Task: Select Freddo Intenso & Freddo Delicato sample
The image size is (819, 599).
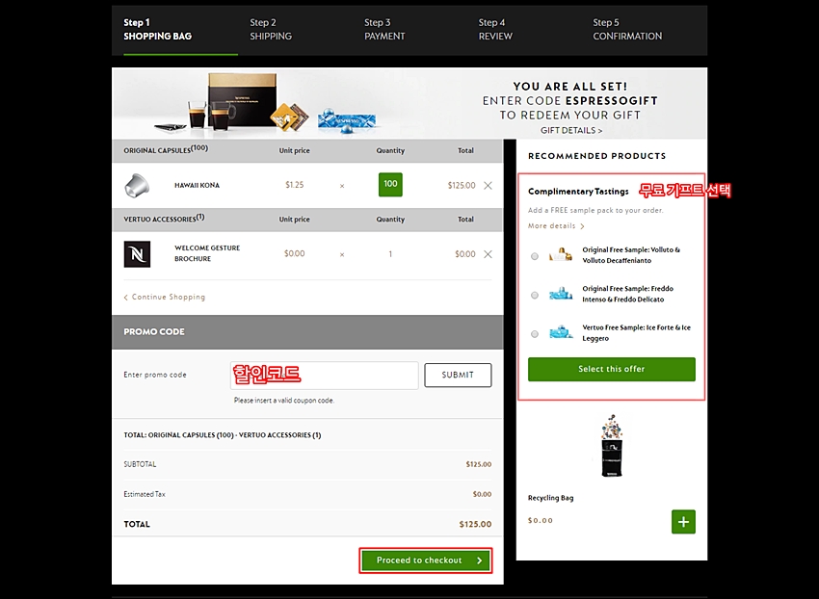Action: point(535,295)
